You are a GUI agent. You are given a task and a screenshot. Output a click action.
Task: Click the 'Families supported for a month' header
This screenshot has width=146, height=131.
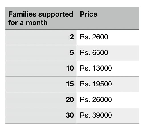[41, 18]
